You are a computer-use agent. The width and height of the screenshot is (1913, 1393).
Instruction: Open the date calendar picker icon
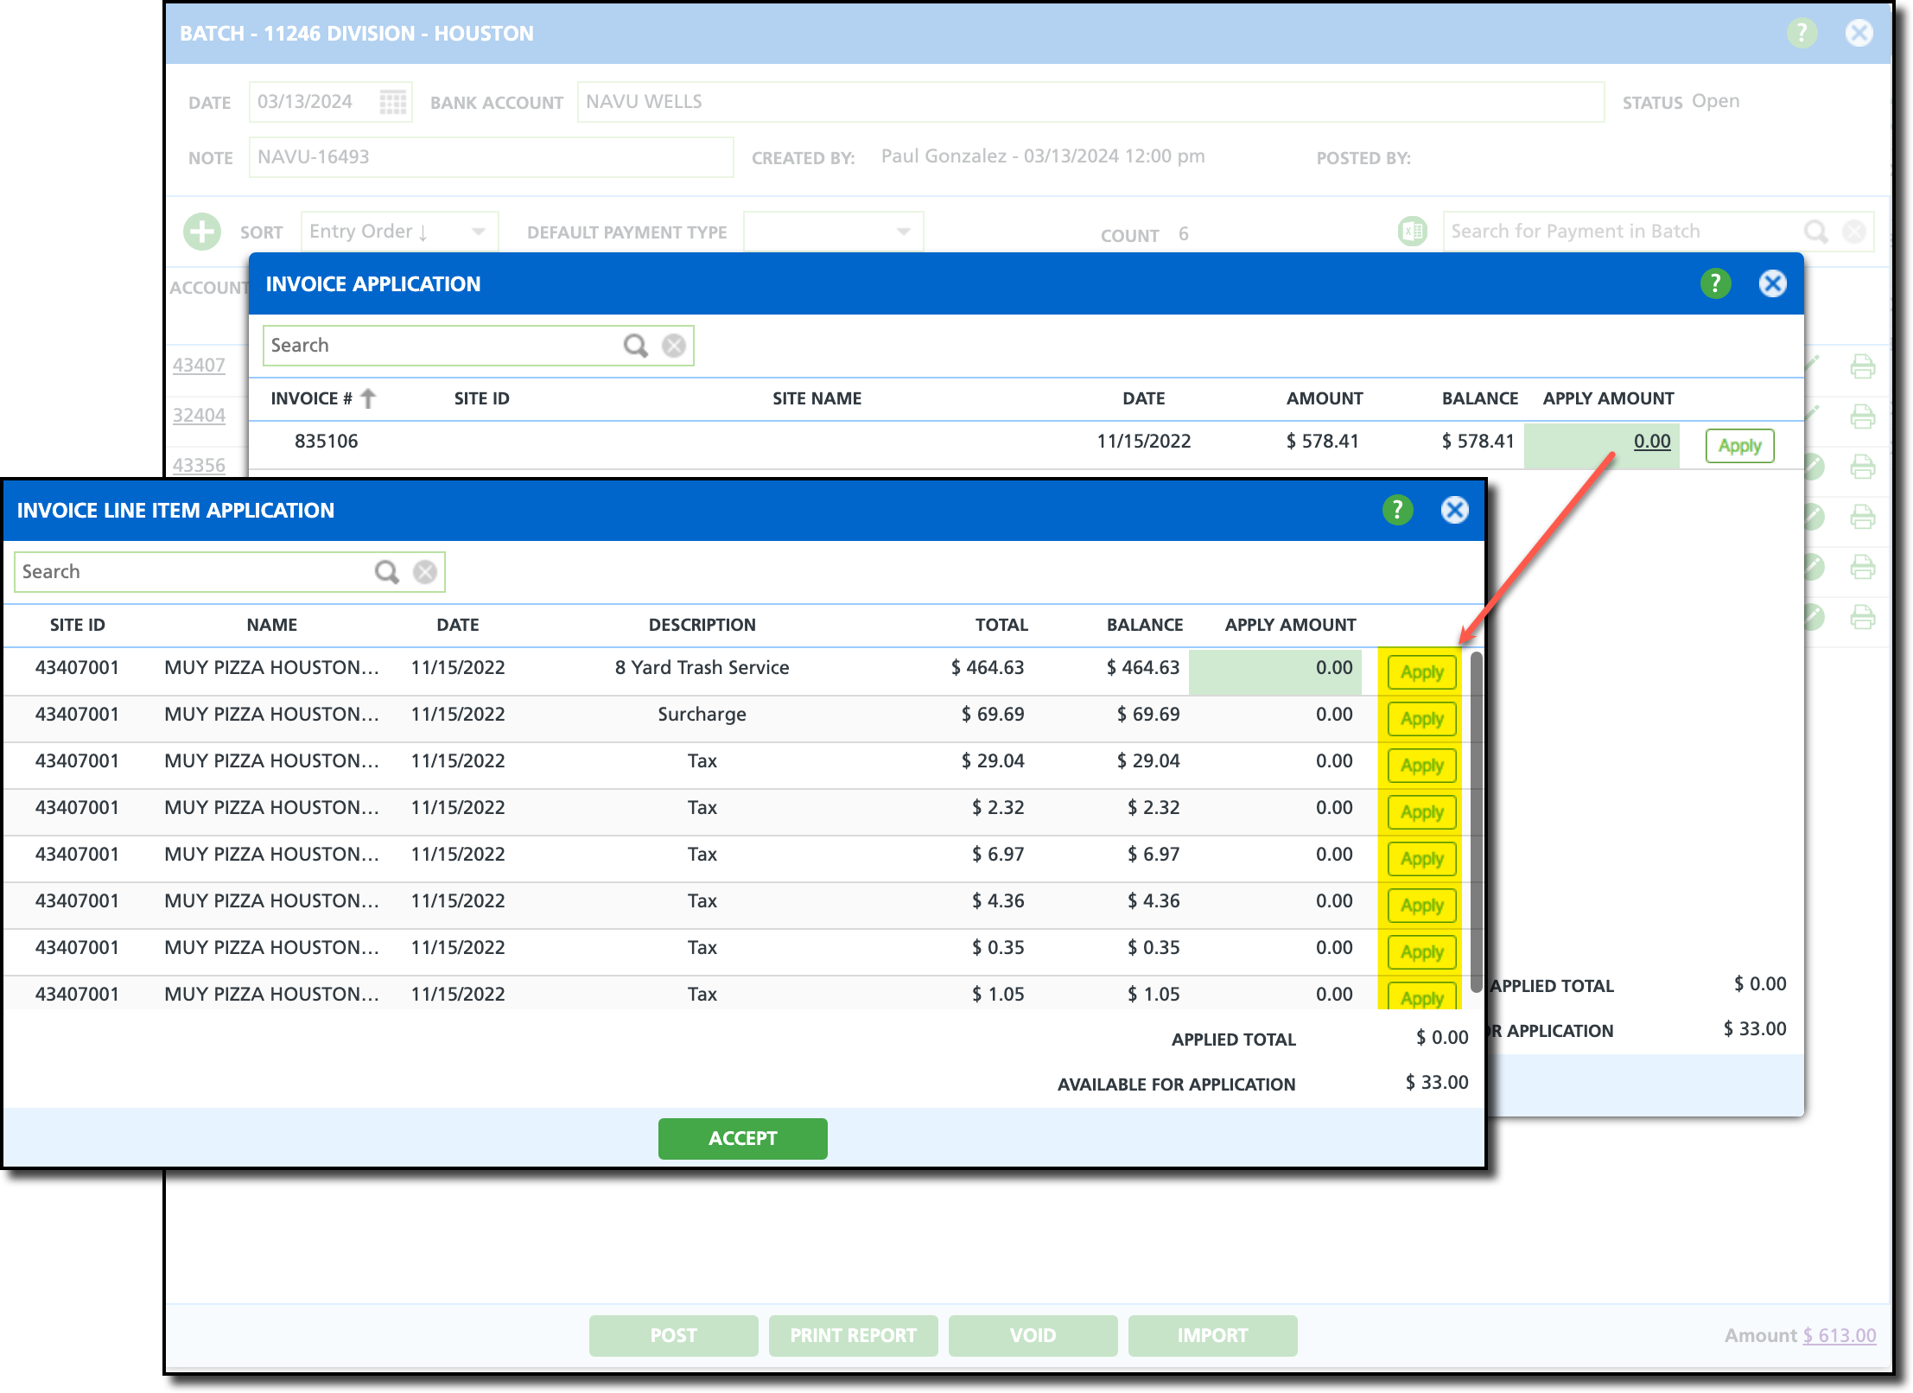392,102
